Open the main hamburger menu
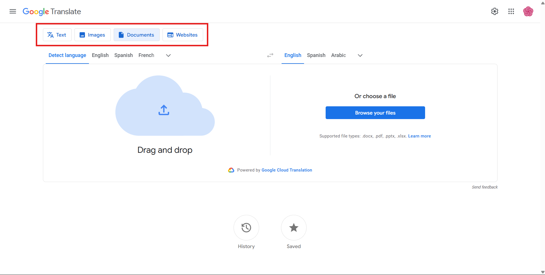 point(13,11)
